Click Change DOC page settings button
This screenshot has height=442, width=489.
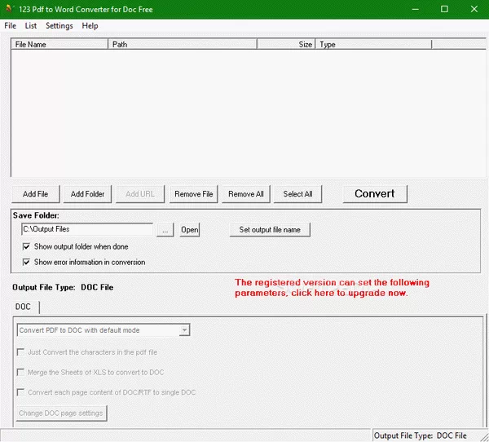[61, 413]
